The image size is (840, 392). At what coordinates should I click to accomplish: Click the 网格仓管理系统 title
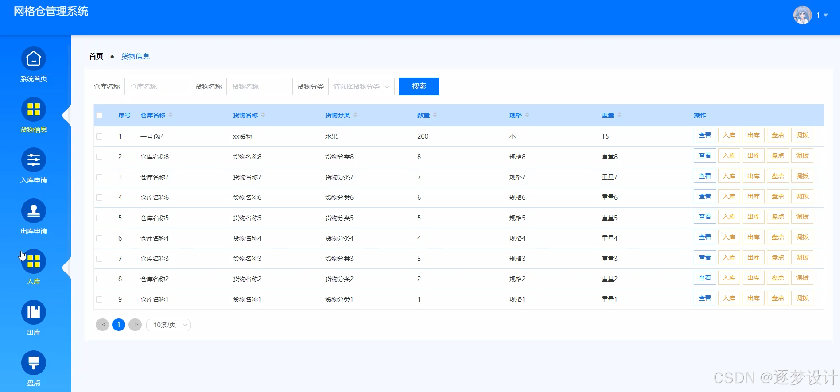[x=51, y=11]
